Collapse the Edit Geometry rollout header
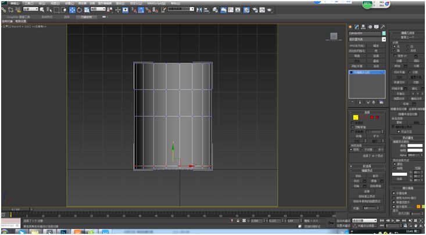426x235 pixels. click(407, 33)
